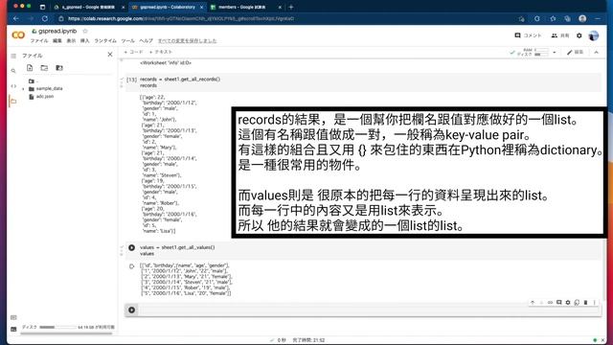Add comment using cell toolbar comment icon

559,303
